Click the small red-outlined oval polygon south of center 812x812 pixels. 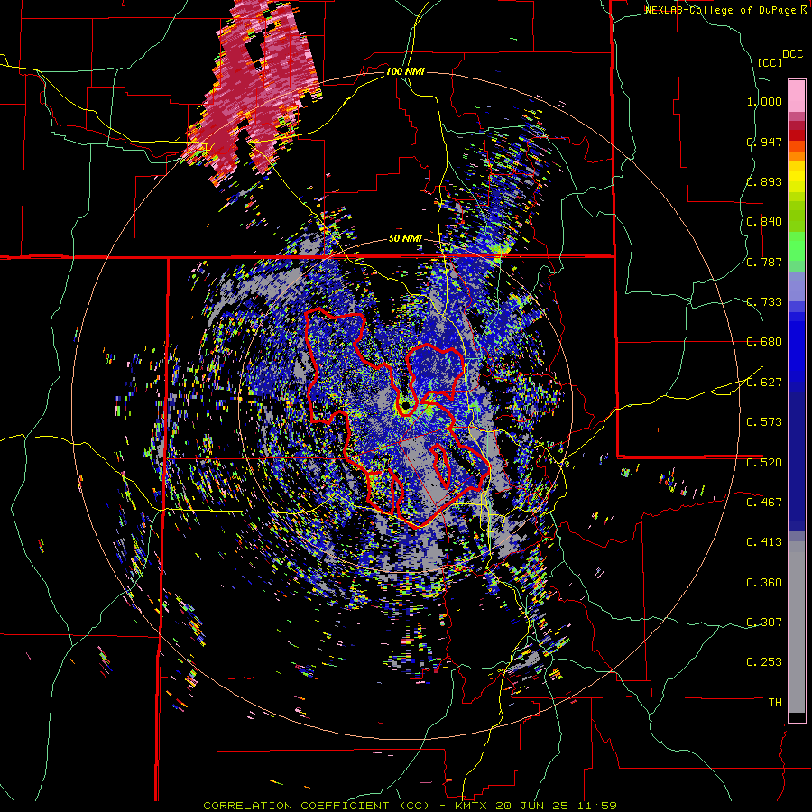pyautogui.click(x=441, y=465)
